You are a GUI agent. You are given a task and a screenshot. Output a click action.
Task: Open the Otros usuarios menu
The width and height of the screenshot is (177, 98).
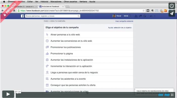tap(70, 2)
